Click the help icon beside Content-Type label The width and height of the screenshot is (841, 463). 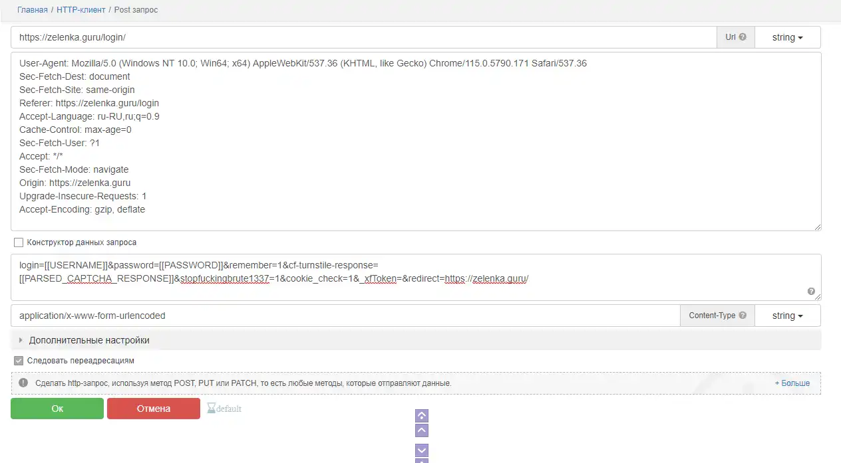coord(743,316)
